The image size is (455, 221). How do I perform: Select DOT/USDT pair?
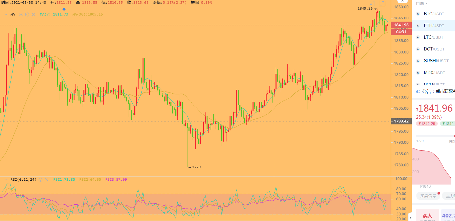pyautogui.click(x=434, y=49)
